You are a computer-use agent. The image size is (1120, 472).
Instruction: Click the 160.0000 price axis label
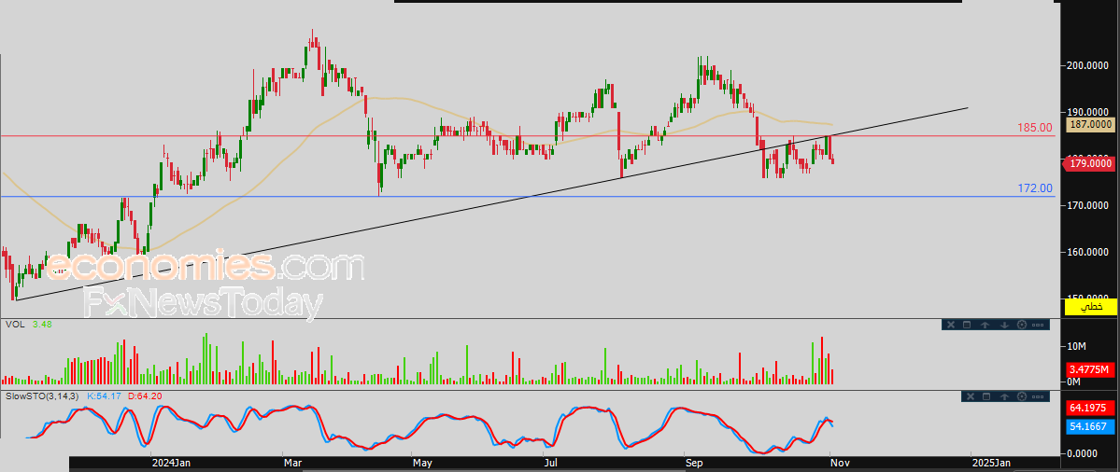pos(1088,252)
